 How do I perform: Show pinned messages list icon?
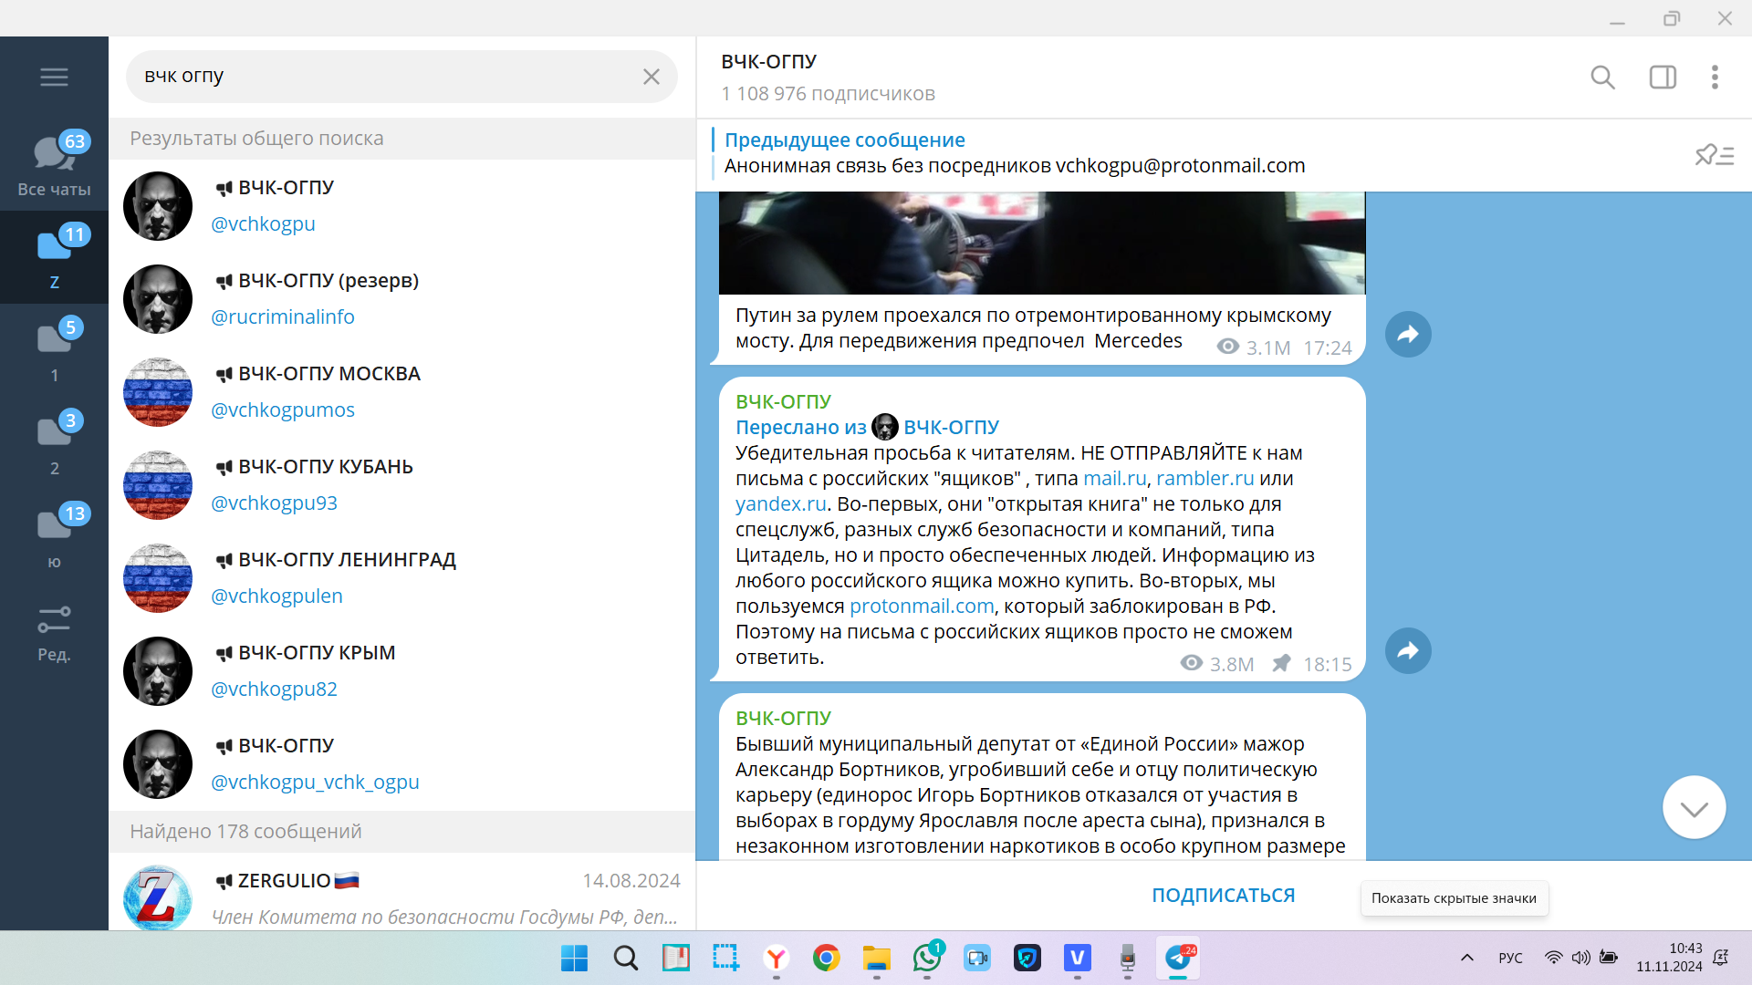tap(1714, 155)
